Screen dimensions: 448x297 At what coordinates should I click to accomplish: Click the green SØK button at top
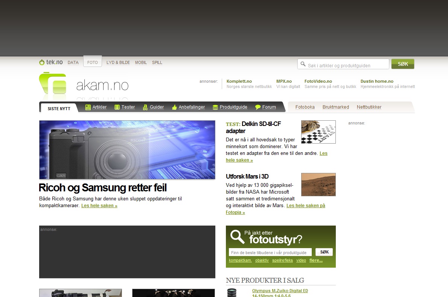coord(402,64)
